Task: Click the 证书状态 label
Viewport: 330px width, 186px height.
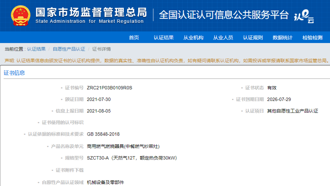Action: coord(254,88)
